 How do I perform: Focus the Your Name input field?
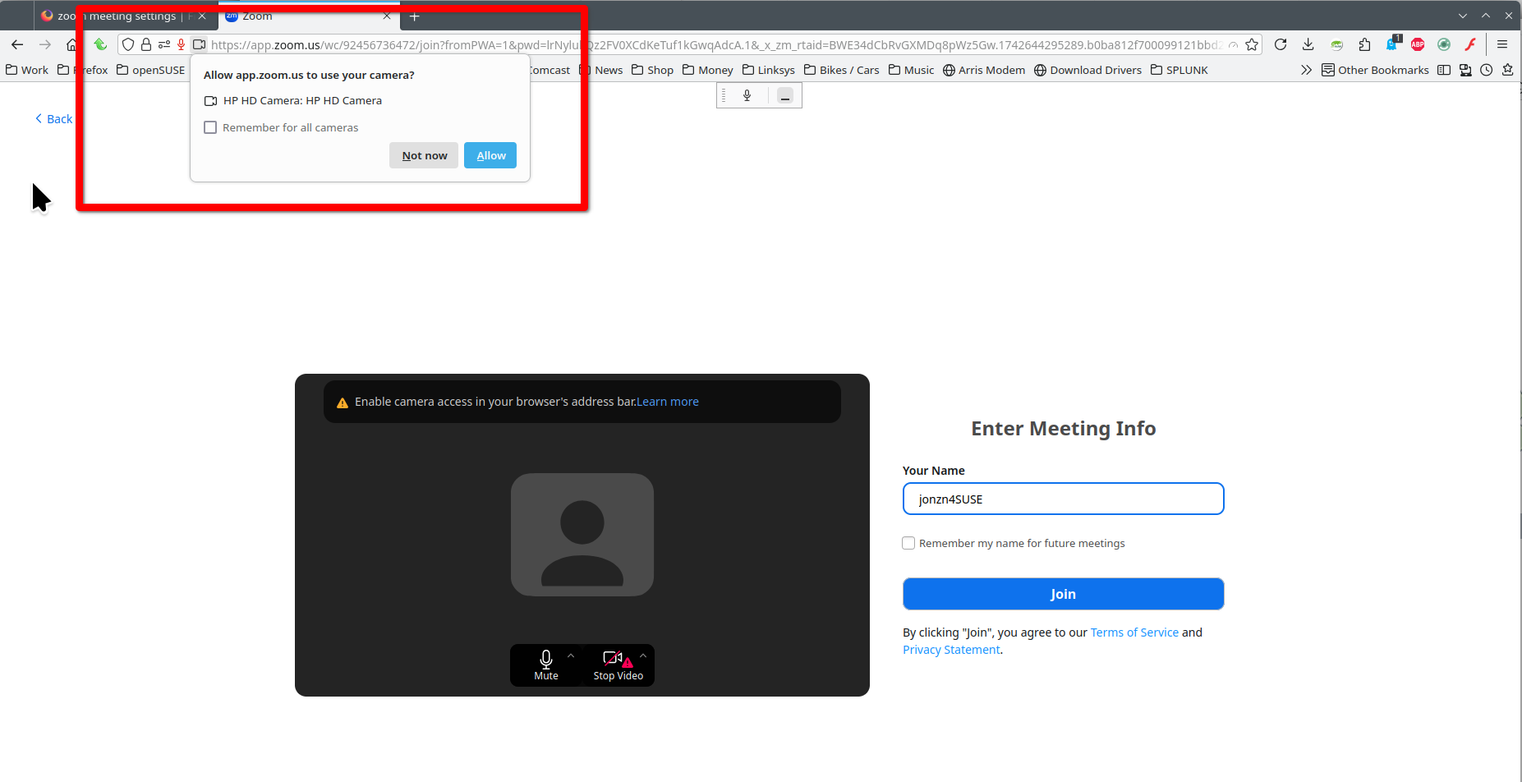(1064, 499)
